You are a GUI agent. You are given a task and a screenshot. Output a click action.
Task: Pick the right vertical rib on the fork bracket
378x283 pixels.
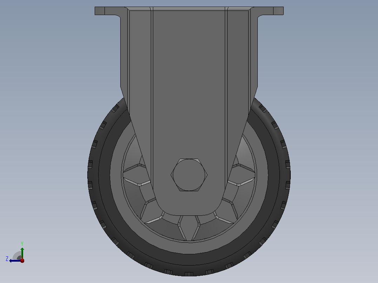pos(227,96)
